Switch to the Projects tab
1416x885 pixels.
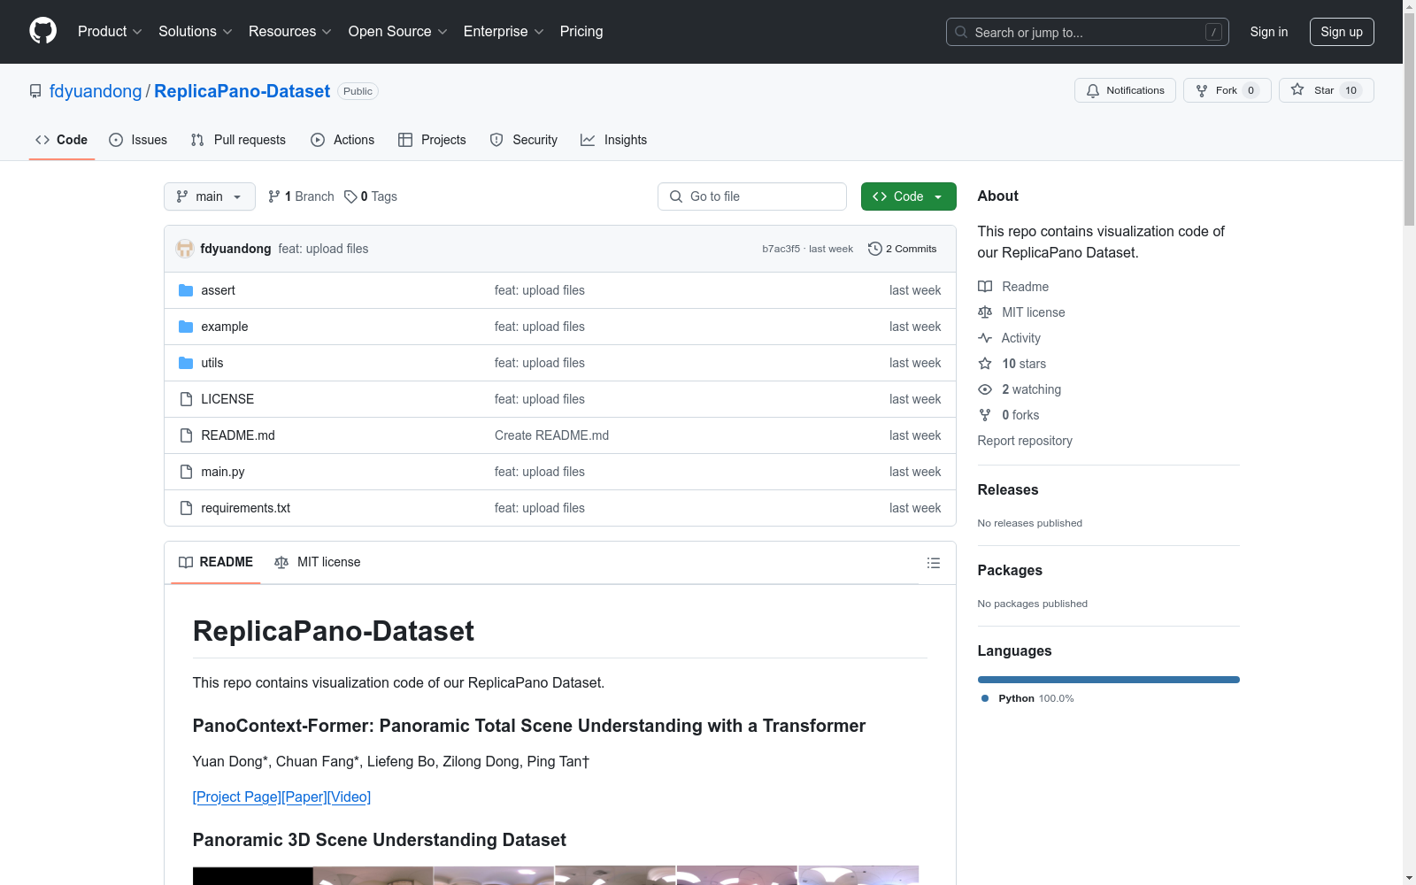pyautogui.click(x=432, y=140)
